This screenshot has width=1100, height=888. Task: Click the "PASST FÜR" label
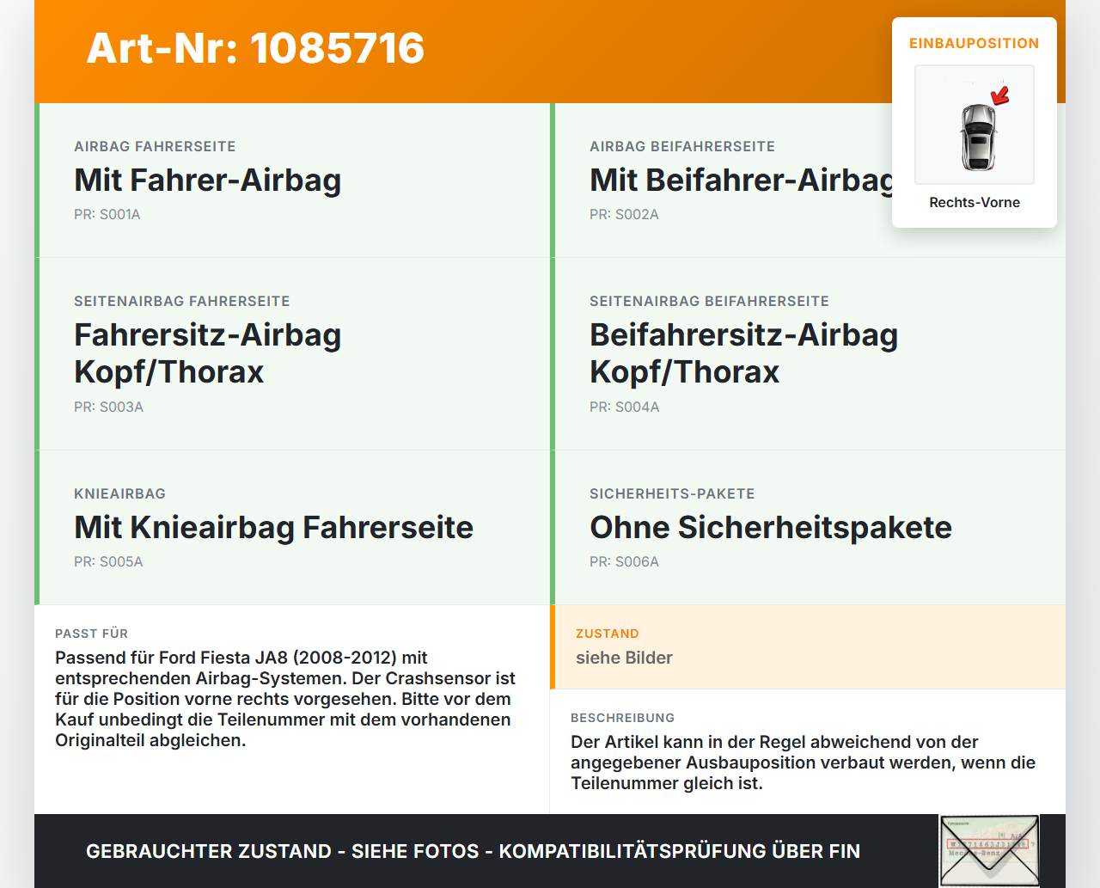point(92,634)
